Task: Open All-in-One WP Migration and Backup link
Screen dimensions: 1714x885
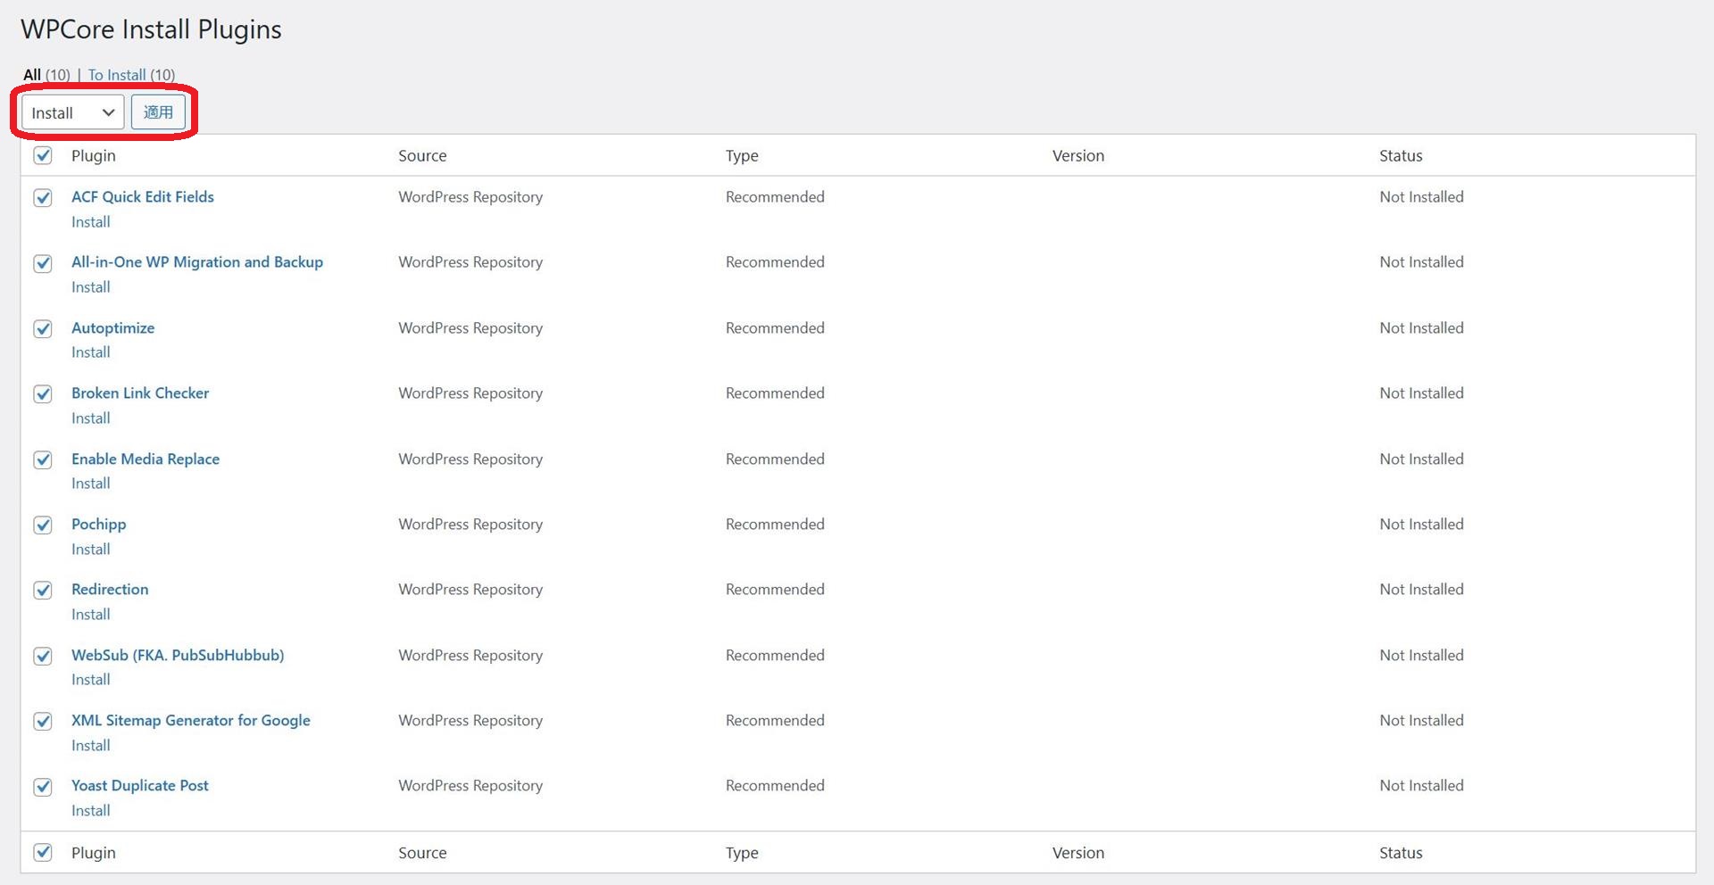Action: point(197,262)
